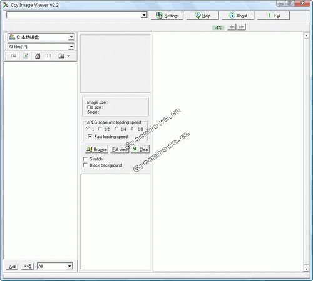The height and width of the screenshot is (281, 313).
Task: Show the About information
Action: 238,16
